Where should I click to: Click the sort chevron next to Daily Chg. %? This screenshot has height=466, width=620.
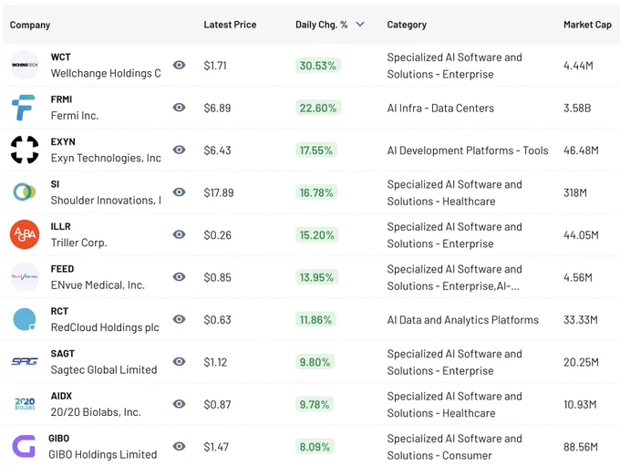pos(360,25)
